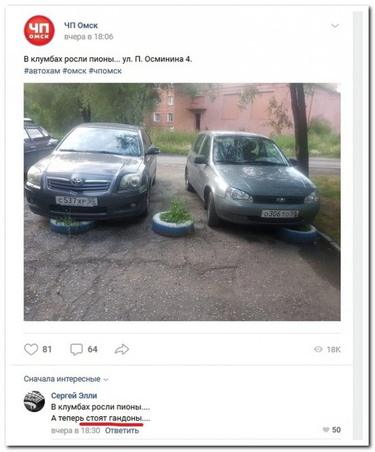Like the post with the heart icon
375x452 pixels.
[31, 349]
